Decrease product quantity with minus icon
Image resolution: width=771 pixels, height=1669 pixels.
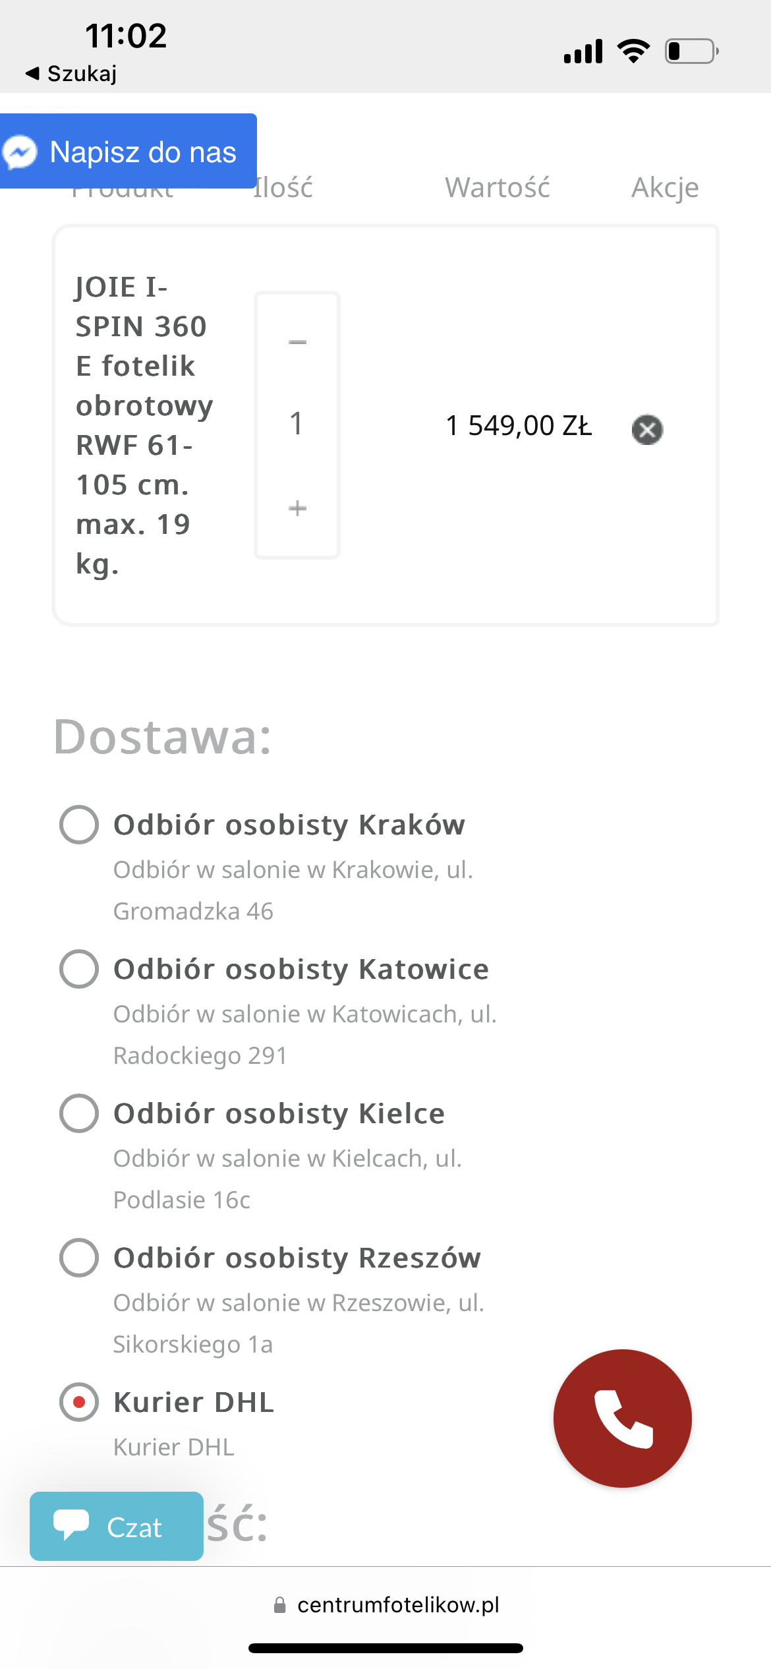click(x=296, y=341)
